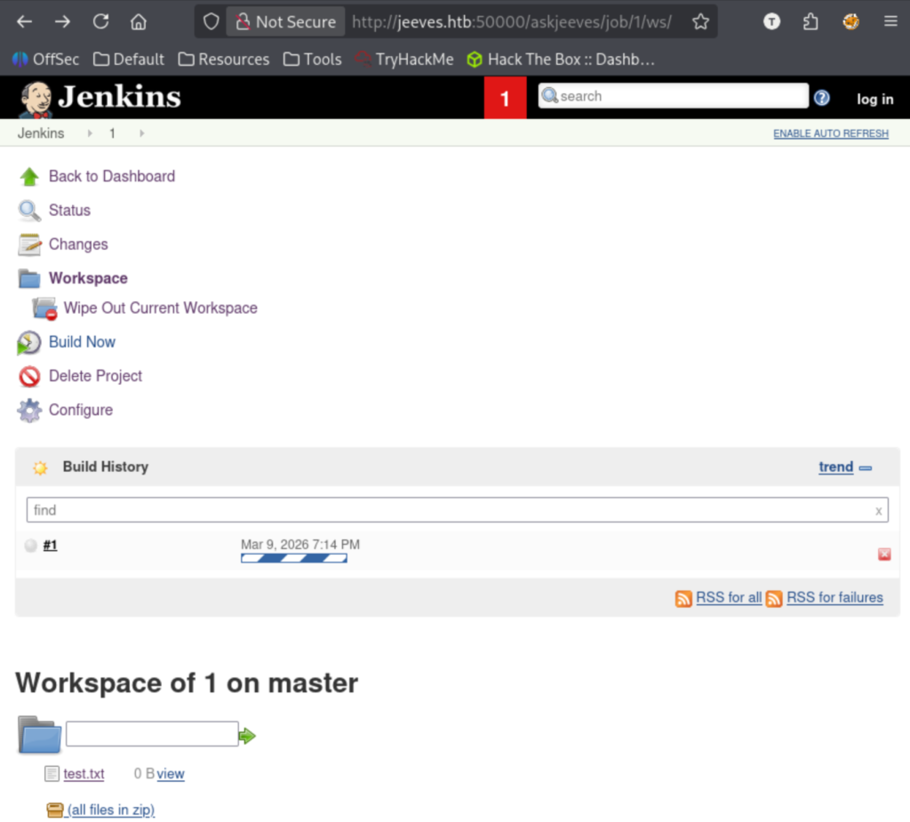The image size is (910, 822).
Task: Expand the breadcrumb arrow after Jenkins
Action: [89, 133]
